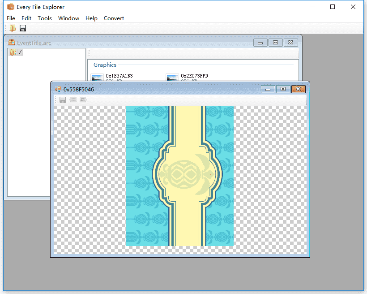Select the 0x1B37A1B3 graphic file

(x=119, y=76)
